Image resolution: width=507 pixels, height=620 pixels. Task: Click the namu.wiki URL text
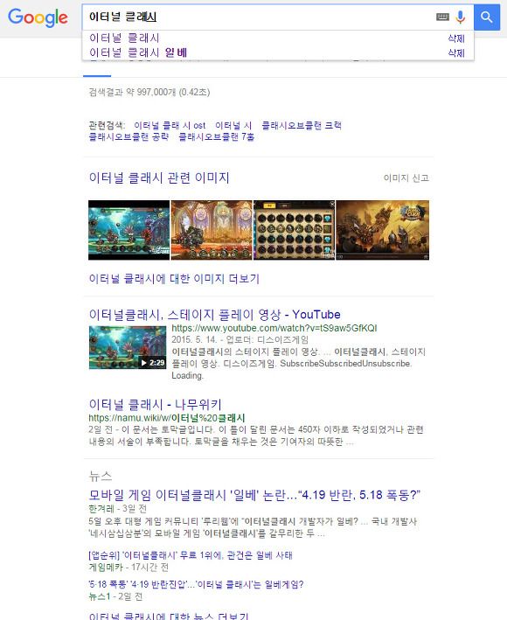167,418
